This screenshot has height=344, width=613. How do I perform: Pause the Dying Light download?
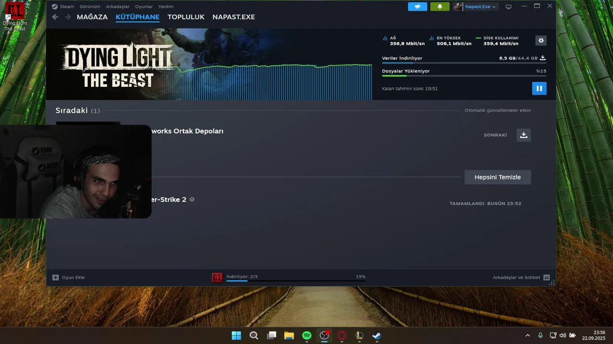click(539, 88)
